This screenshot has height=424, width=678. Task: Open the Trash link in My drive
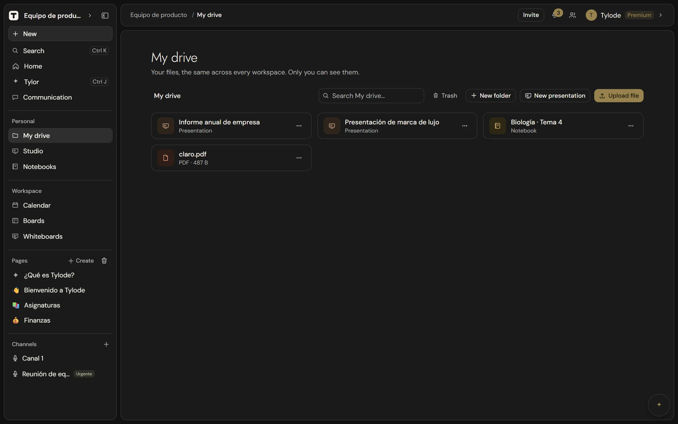[x=445, y=95]
